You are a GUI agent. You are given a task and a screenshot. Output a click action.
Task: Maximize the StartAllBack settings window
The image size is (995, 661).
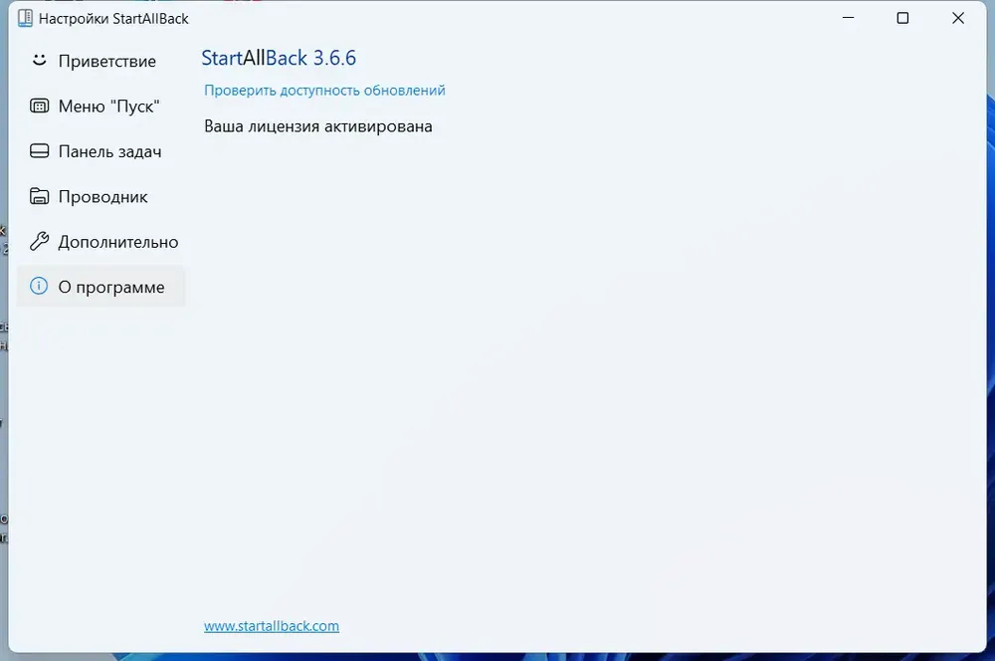(902, 18)
